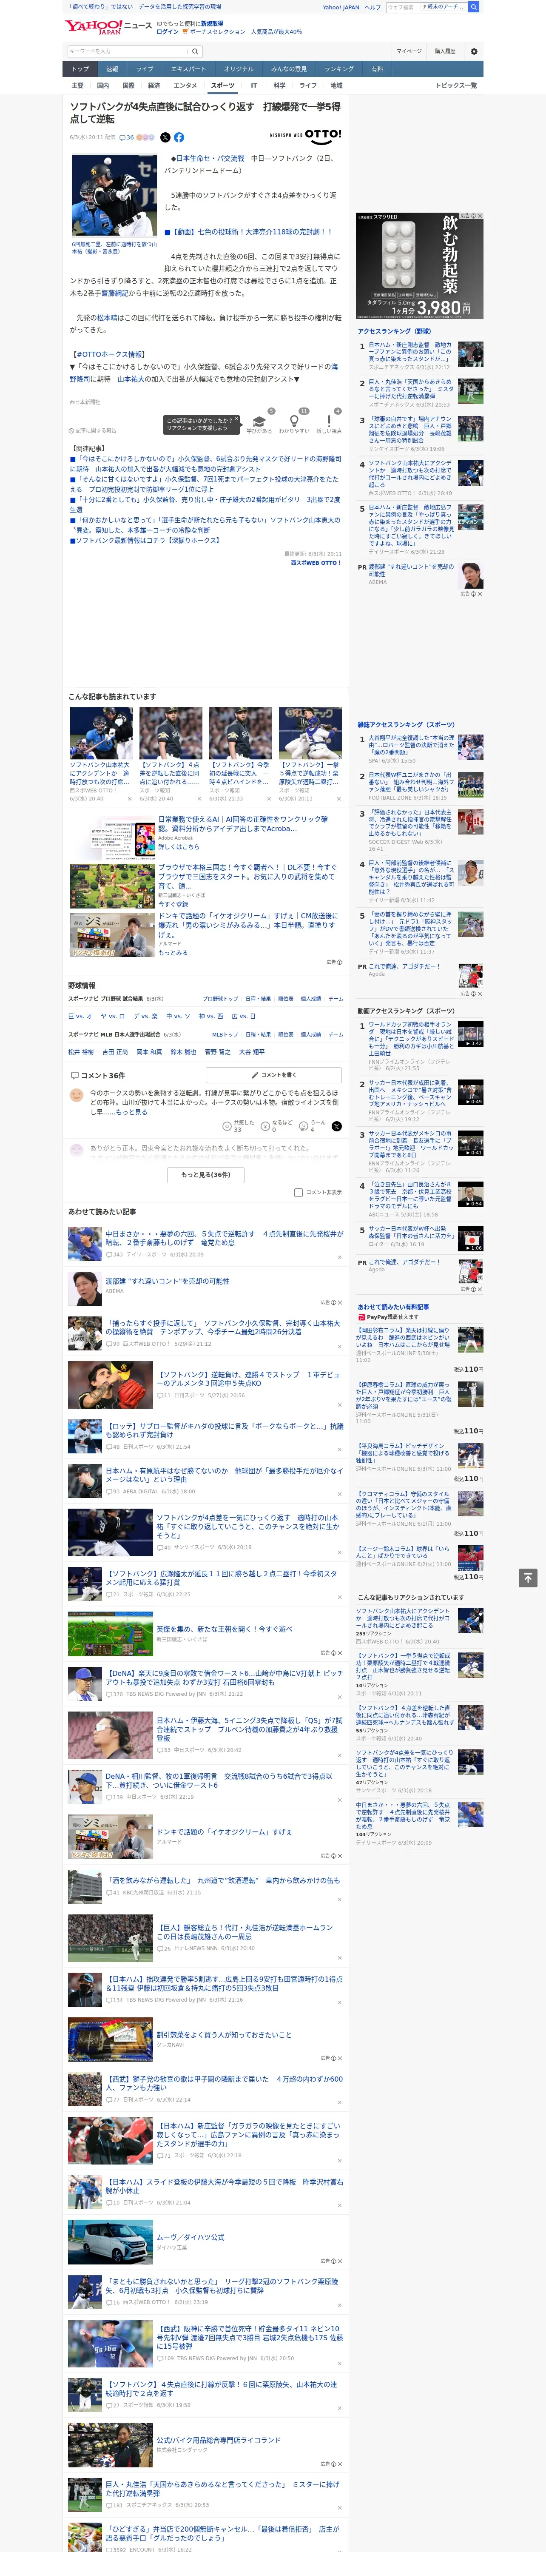Open 【巨人】観客総立ち article
The image size is (546, 2552).
tap(245, 1932)
